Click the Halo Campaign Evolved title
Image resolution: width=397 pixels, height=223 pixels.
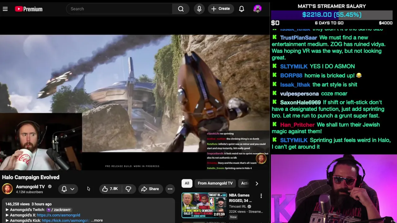click(x=31, y=177)
